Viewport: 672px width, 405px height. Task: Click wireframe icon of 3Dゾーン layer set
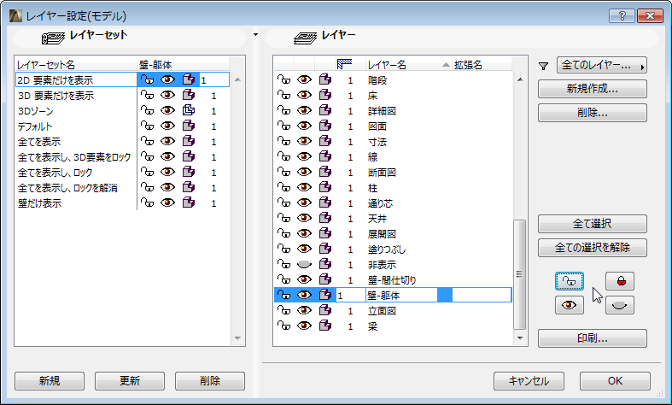189,111
